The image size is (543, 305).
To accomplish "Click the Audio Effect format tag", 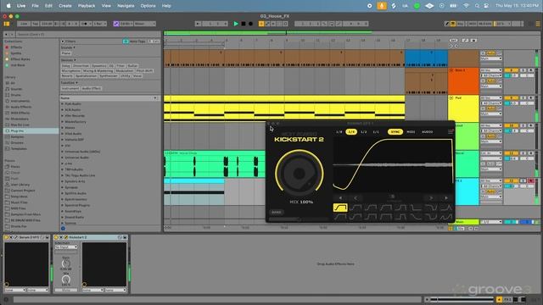I will click(92, 88).
